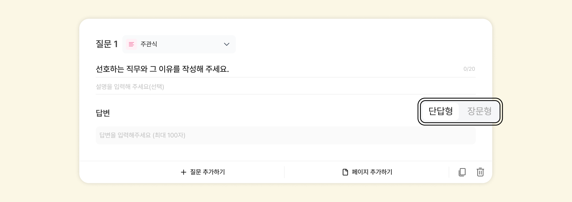This screenshot has height=202, width=572.
Task: Select the 단답형 answer type
Action: [440, 111]
